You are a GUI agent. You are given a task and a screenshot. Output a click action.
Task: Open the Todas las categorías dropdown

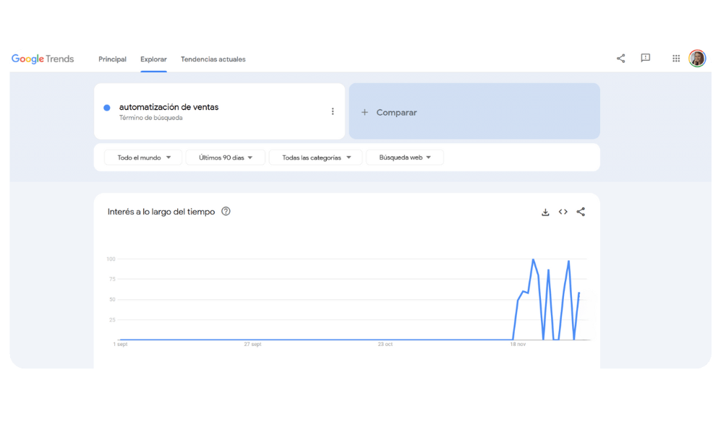pos(315,158)
